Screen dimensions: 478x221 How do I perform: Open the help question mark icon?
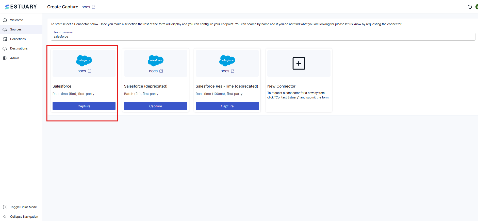(470, 7)
